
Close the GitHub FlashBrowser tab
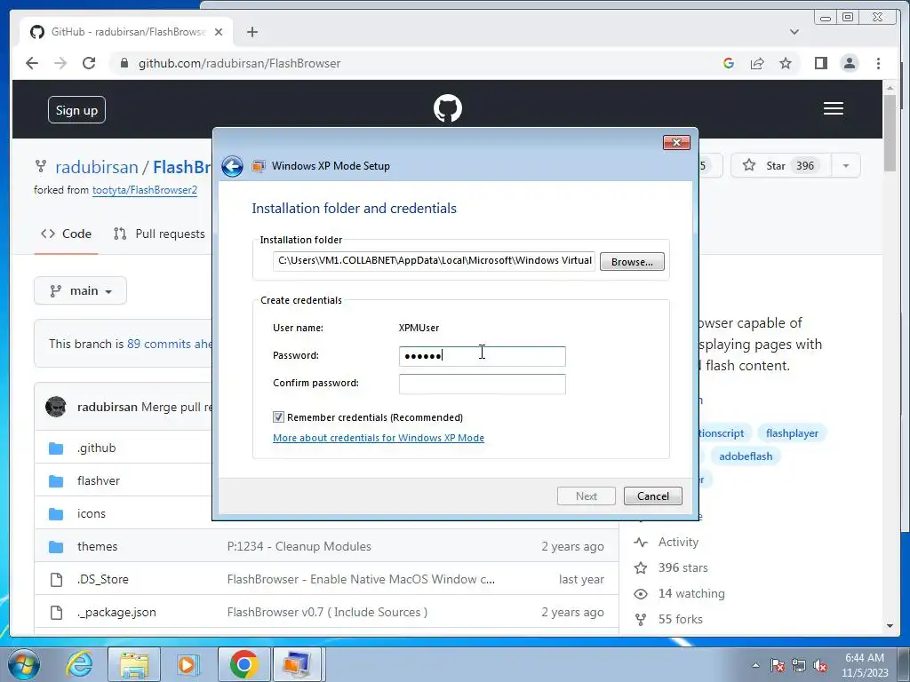coord(219,32)
